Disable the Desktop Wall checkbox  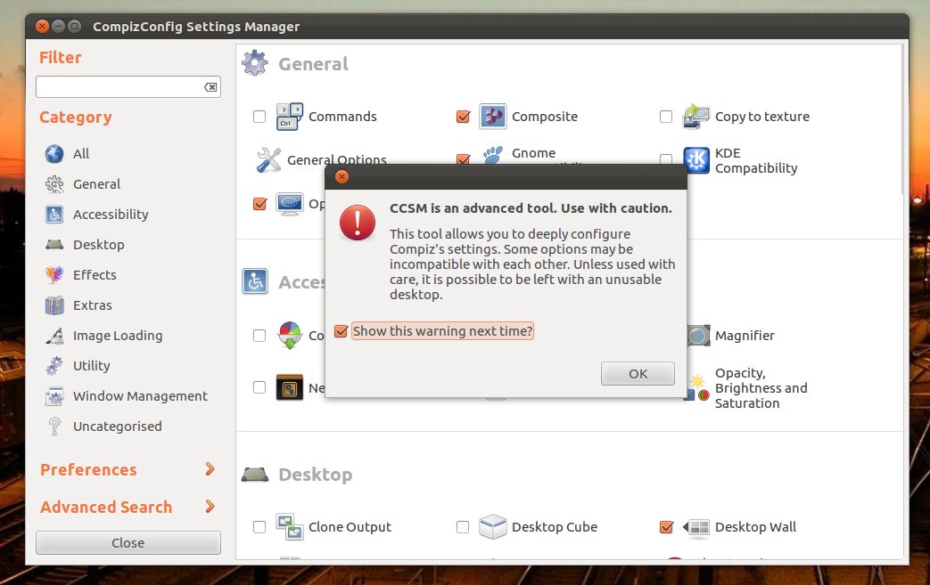point(666,527)
